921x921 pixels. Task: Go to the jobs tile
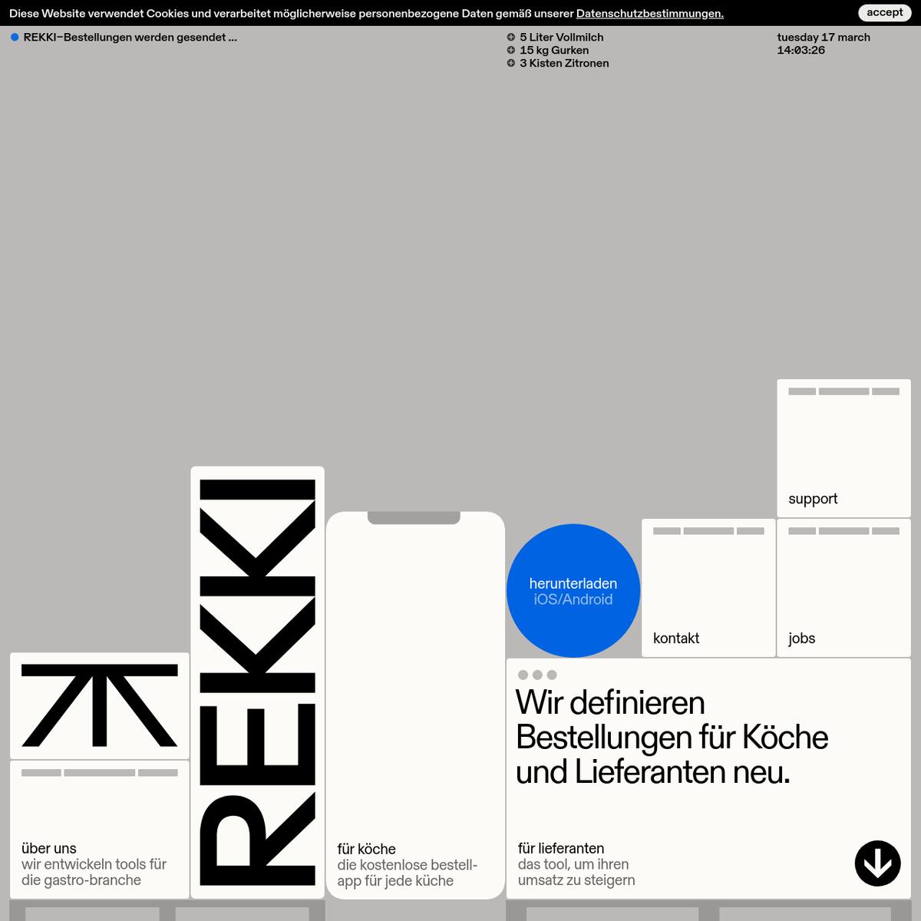(x=843, y=588)
